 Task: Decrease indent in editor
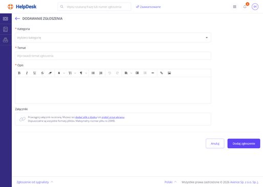145,73
